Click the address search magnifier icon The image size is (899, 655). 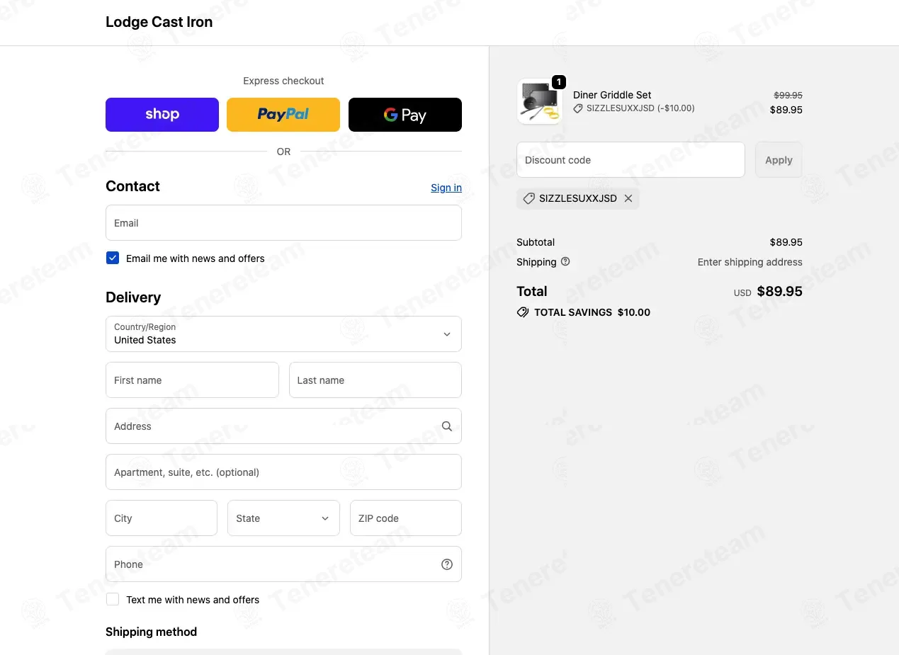(447, 426)
